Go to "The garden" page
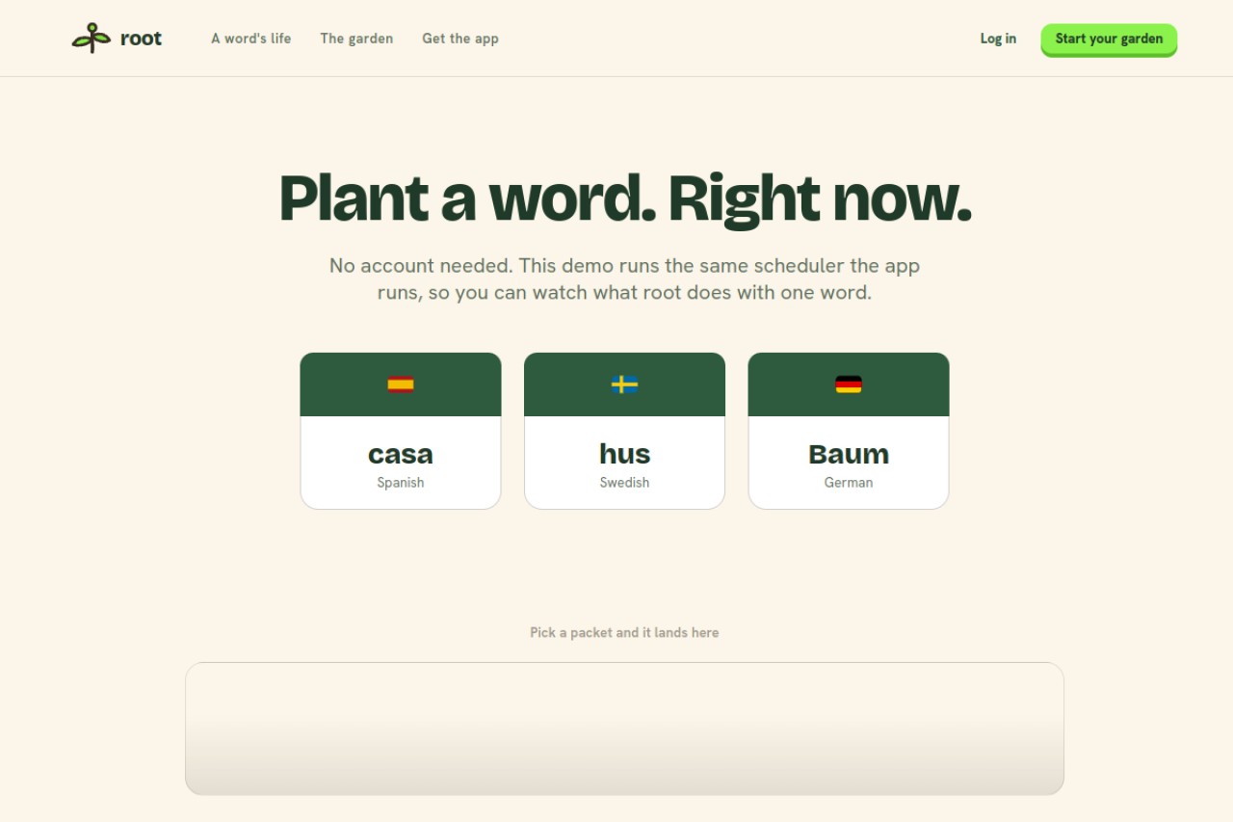Viewport: 1233px width, 822px height. [356, 39]
